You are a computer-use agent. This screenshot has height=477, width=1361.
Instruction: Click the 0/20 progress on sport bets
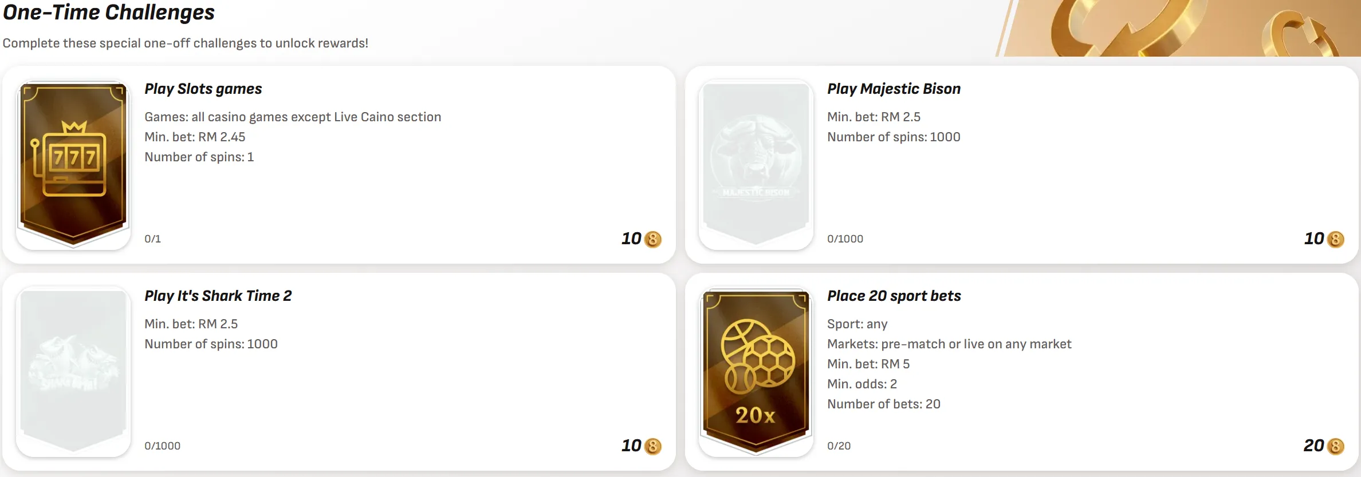pos(839,446)
